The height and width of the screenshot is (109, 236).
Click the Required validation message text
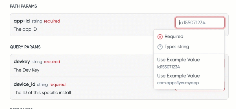pyautogui.click(x=174, y=37)
